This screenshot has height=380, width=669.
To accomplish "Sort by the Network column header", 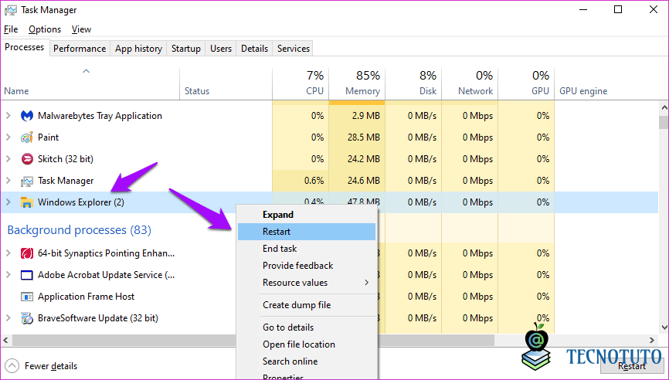I will [x=470, y=83].
